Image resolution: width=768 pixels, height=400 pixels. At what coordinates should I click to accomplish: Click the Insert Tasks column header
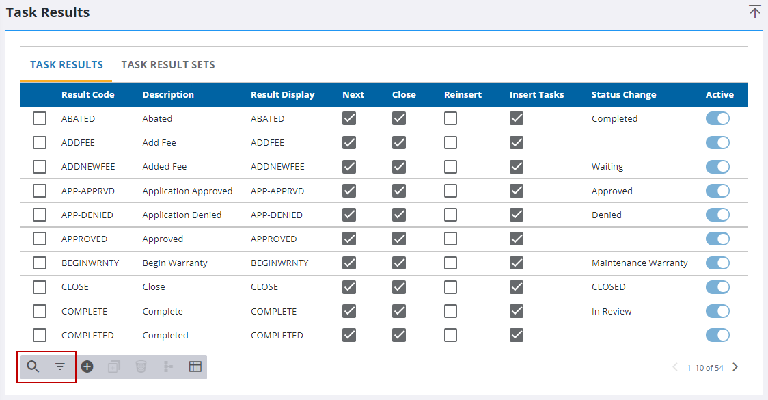click(x=537, y=94)
